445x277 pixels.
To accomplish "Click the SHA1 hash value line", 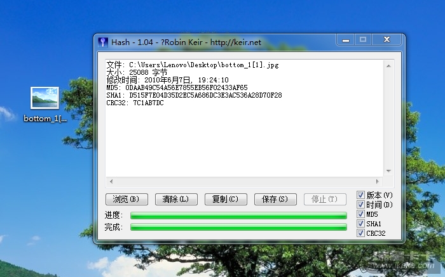I will tap(194, 95).
